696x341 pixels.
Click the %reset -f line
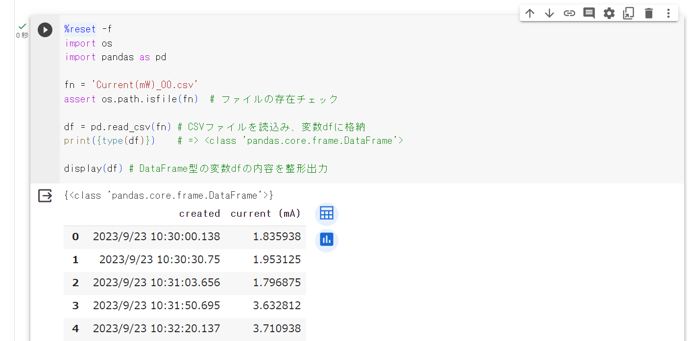pyautogui.click(x=88, y=29)
